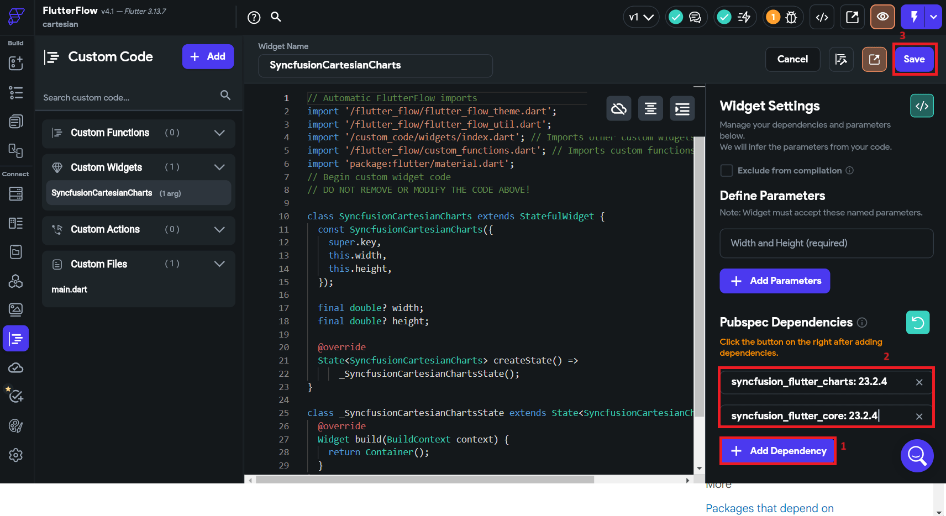Click the 'final double? width;' code line

point(371,308)
